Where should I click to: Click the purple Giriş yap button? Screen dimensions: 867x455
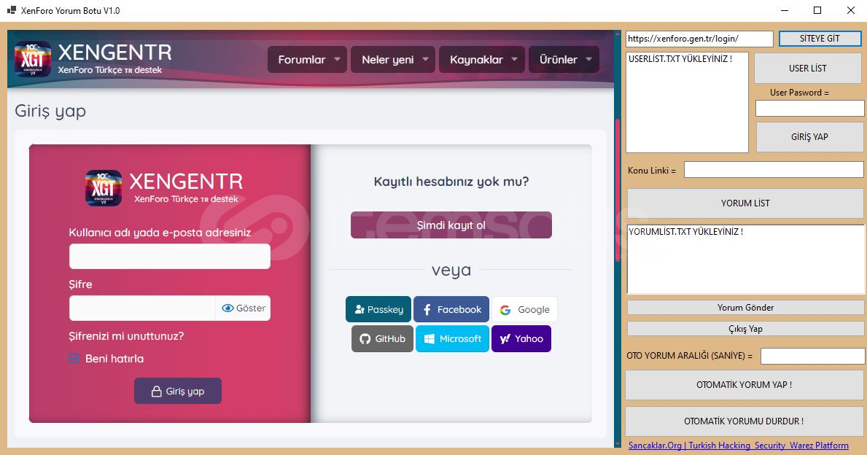coord(177,391)
